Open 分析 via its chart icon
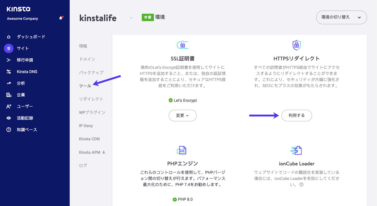377x206 pixels. (x=9, y=83)
